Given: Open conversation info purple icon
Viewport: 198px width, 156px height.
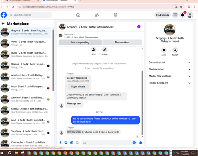Looking at the screenshot, I should 139,27.
